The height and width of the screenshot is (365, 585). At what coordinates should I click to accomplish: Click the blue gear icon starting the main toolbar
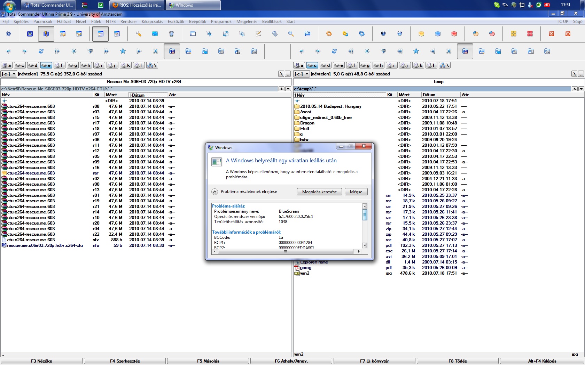[x=9, y=34]
